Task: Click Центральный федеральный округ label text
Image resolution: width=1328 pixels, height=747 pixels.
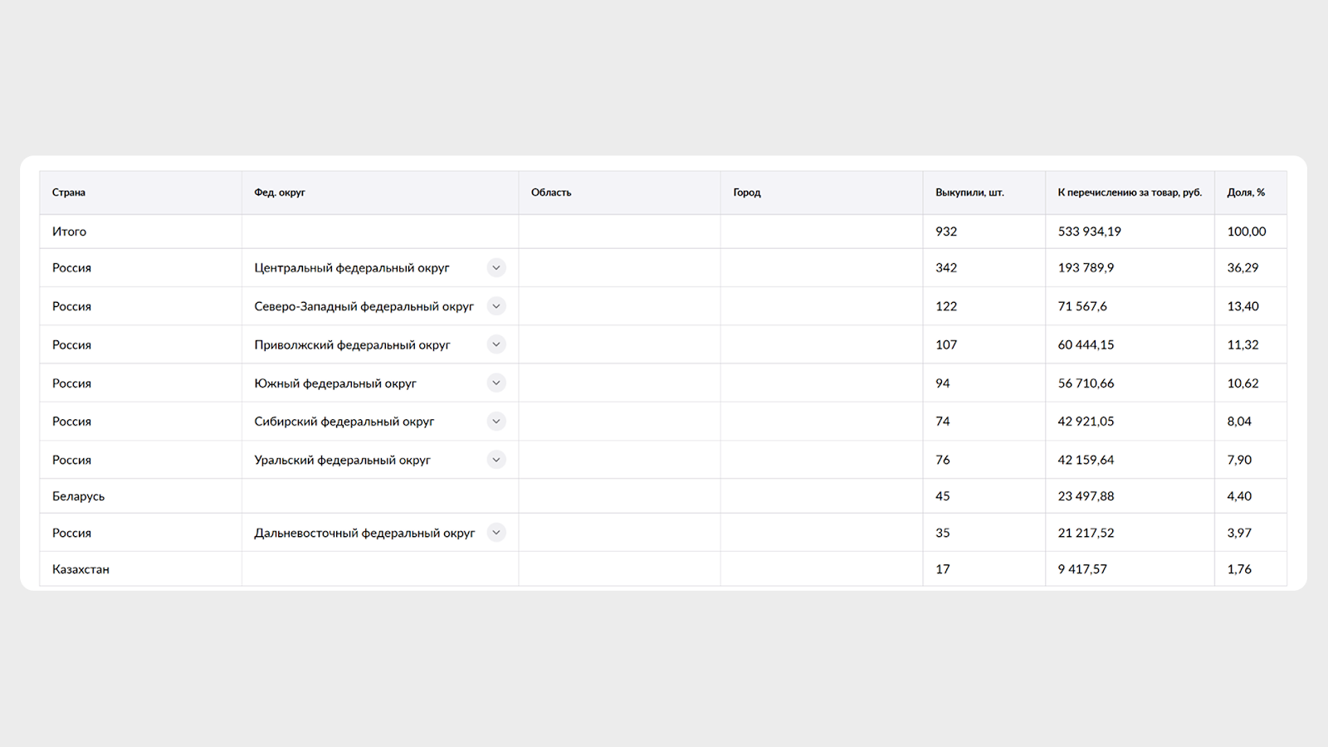Action: tap(352, 268)
